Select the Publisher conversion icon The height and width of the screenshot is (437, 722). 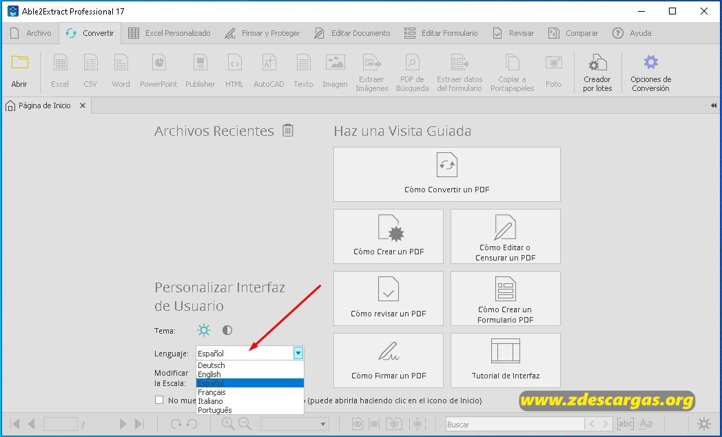pos(200,63)
